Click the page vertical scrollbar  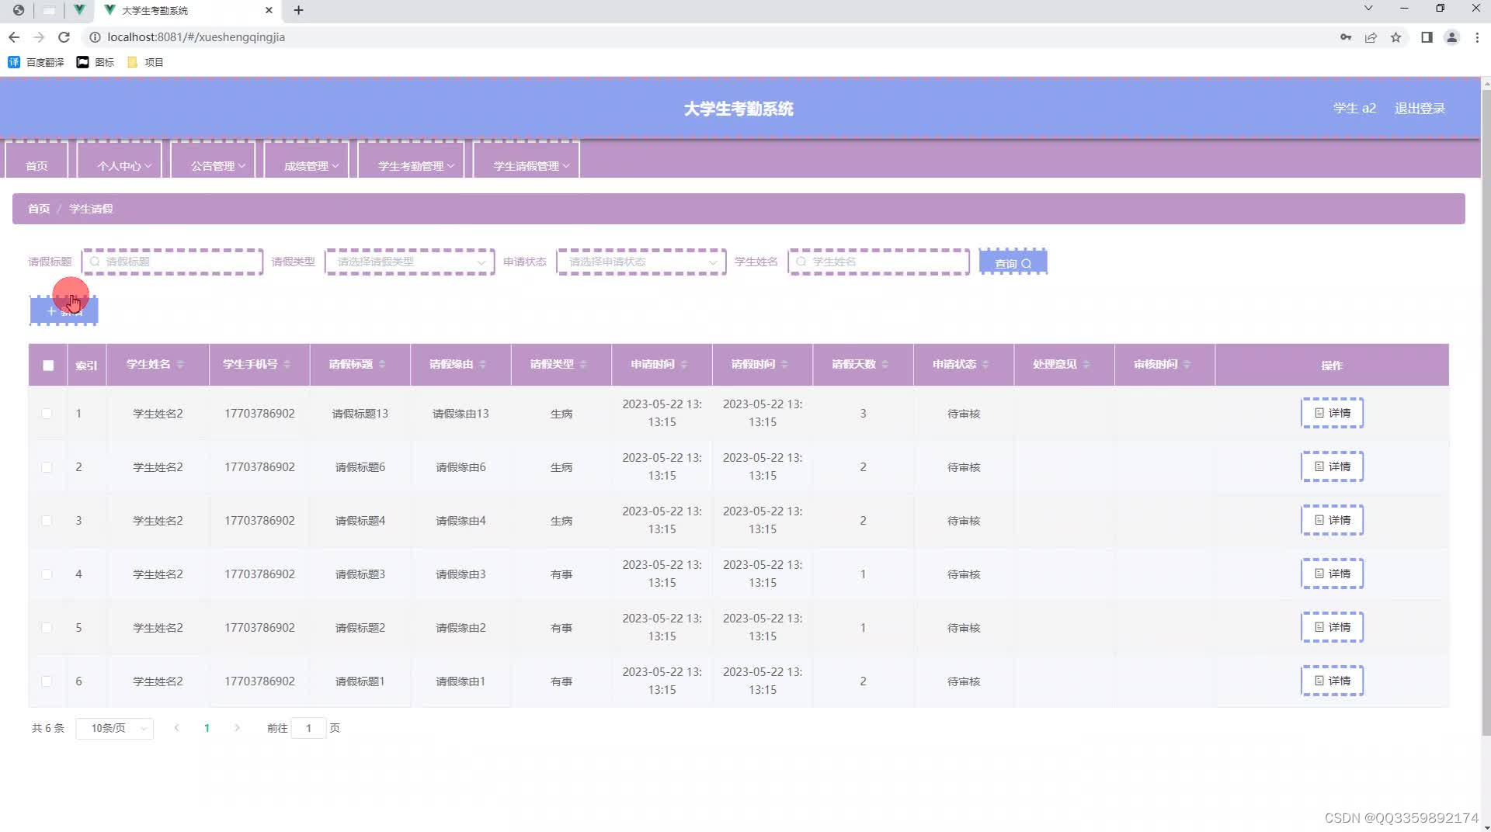[1486, 411]
